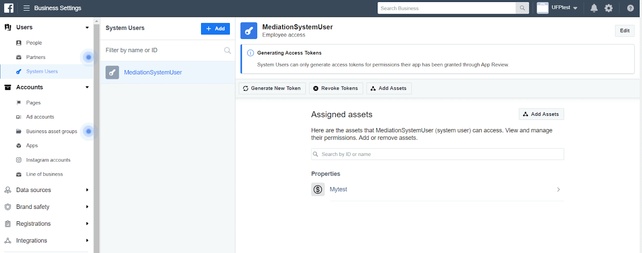Open the help question mark icon
The width and height of the screenshot is (642, 253).
630,8
